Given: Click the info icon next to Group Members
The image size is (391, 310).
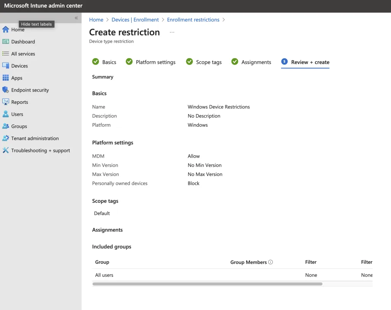Looking at the screenshot, I should pyautogui.click(x=271, y=262).
